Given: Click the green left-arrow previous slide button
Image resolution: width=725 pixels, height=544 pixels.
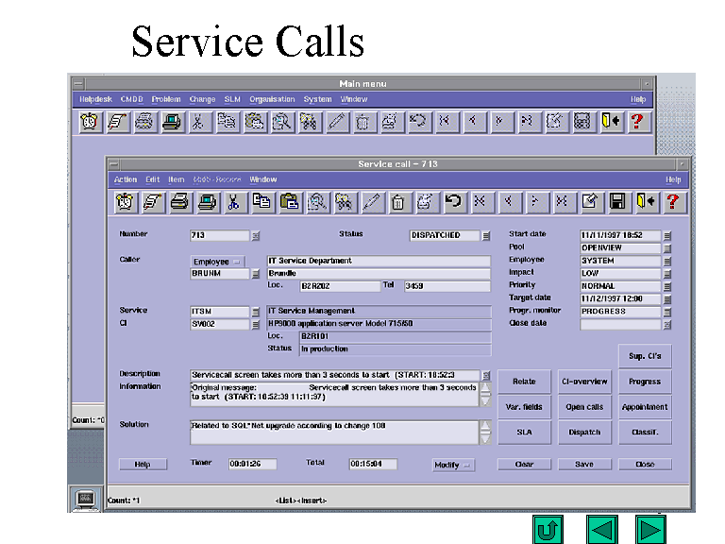Looking at the screenshot, I should (601, 529).
